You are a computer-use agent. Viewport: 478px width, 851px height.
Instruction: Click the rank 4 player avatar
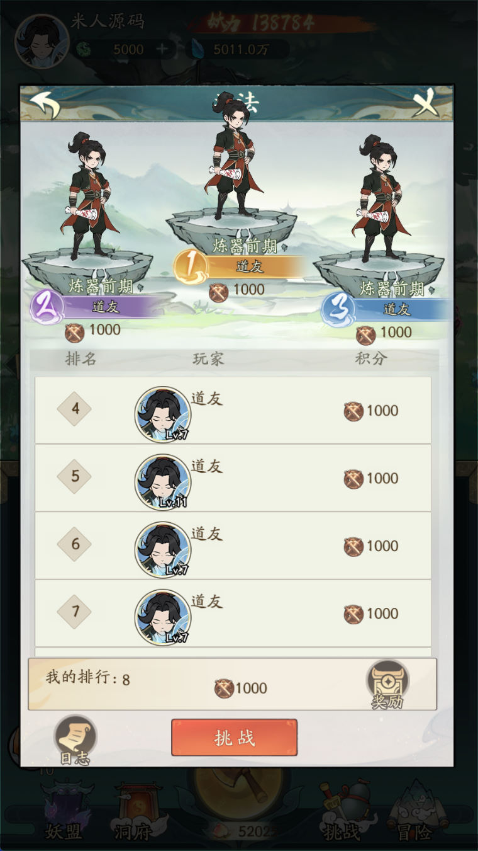162,414
